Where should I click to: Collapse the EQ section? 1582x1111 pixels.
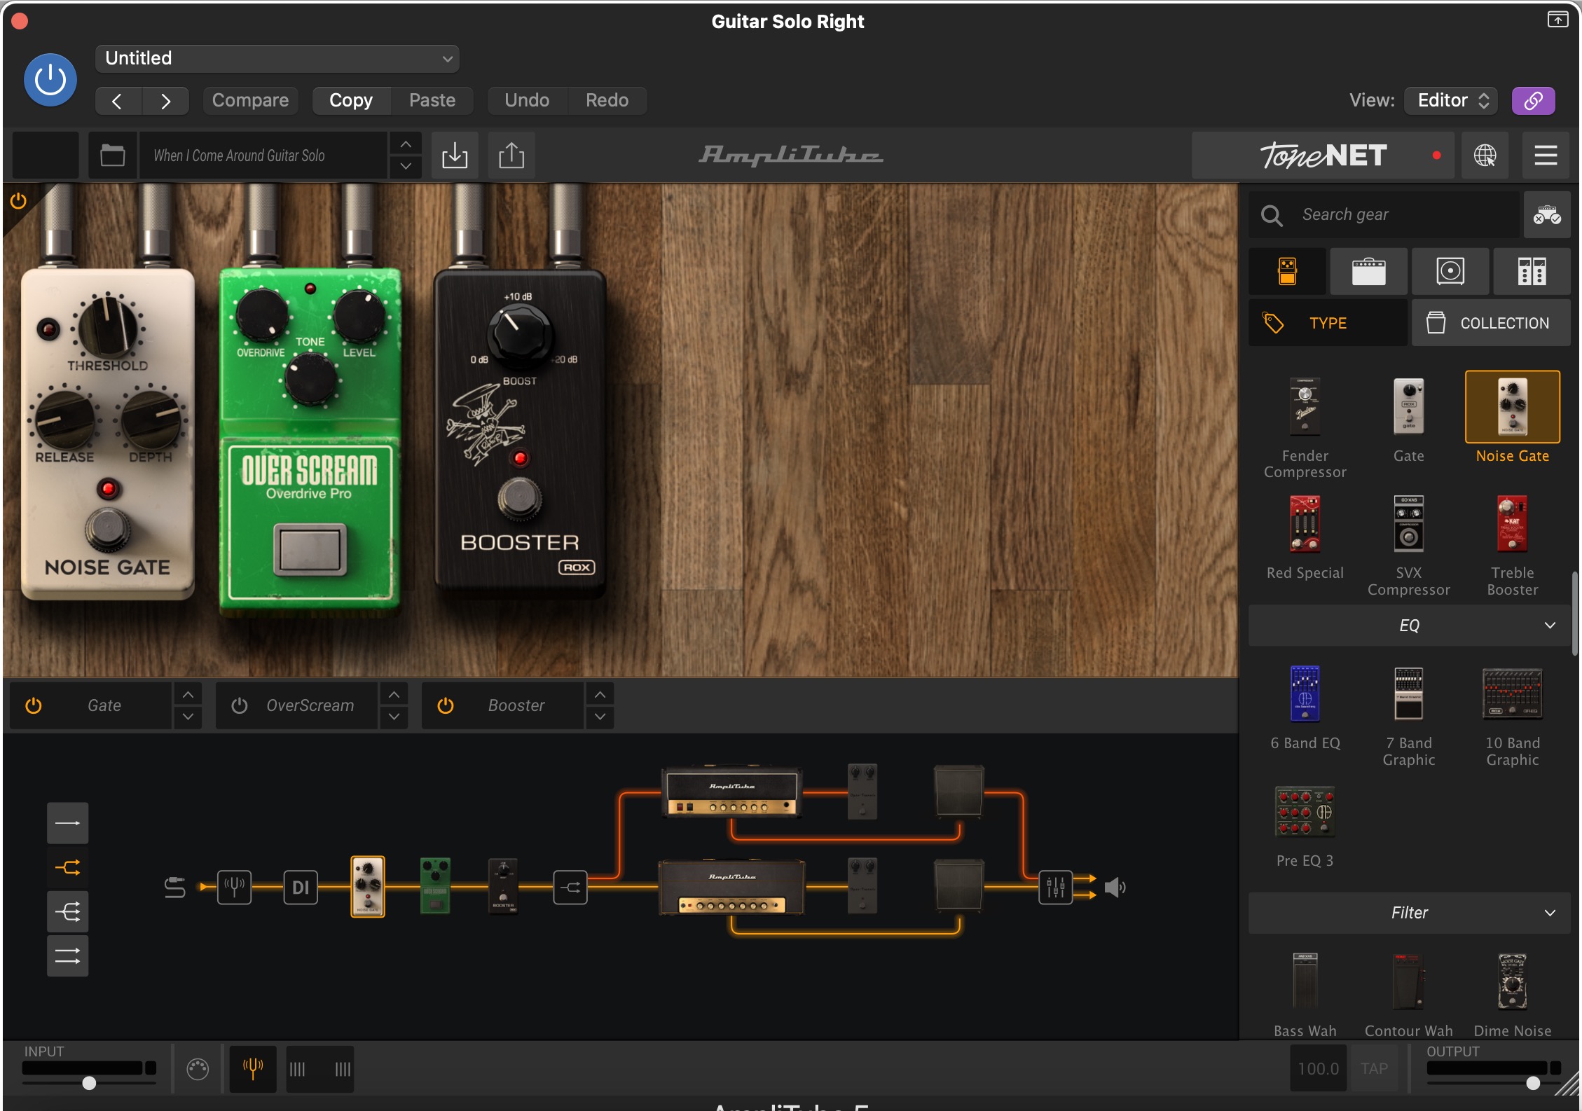[x=1409, y=626]
